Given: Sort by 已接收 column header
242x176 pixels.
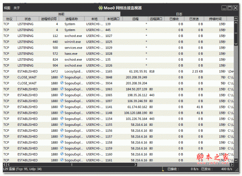Looking at the screenshot, I should (x=174, y=19).
